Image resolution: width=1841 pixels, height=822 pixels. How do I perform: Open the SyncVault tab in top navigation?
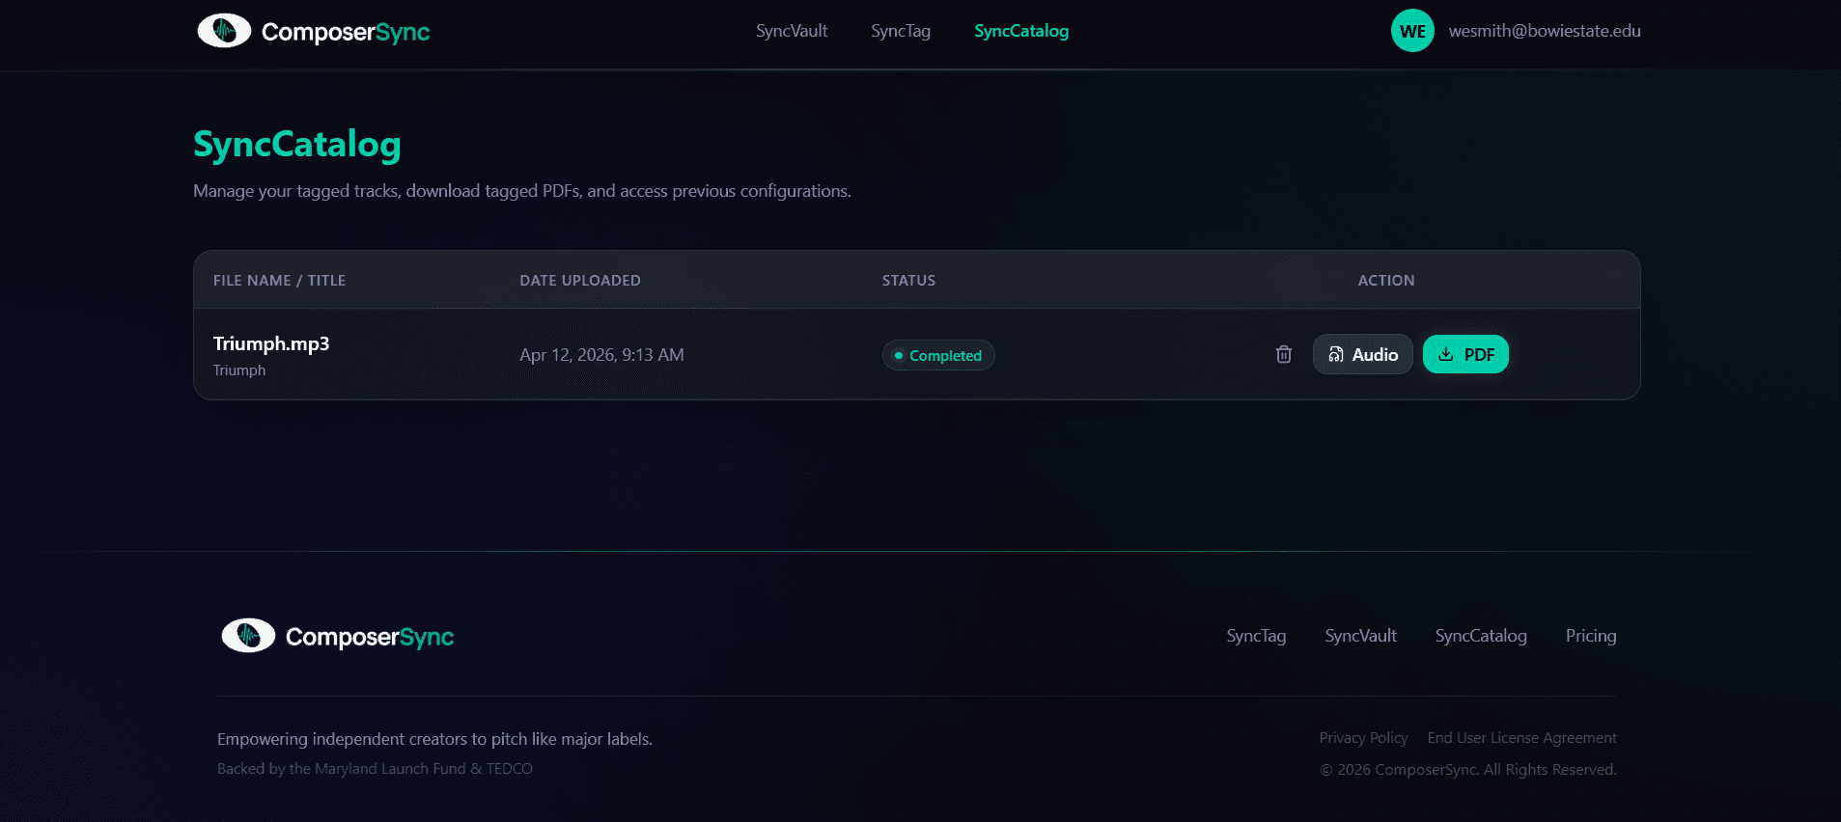(792, 31)
